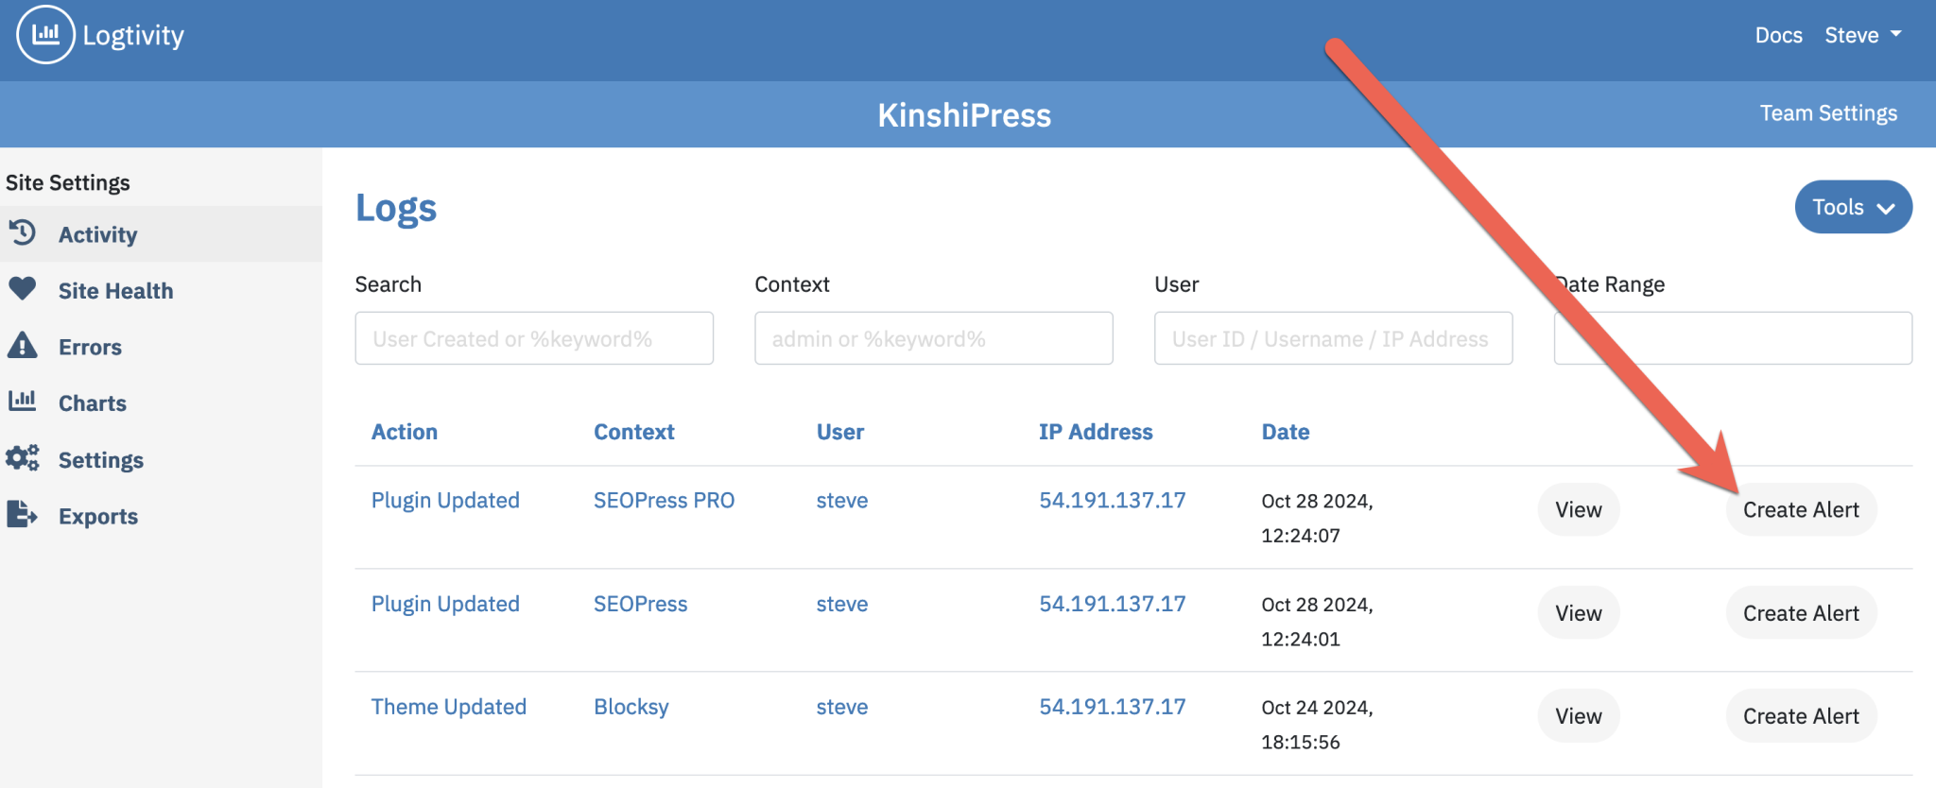1936x788 pixels.
Task: View the Blocksy Theme Updated log
Action: (1578, 716)
